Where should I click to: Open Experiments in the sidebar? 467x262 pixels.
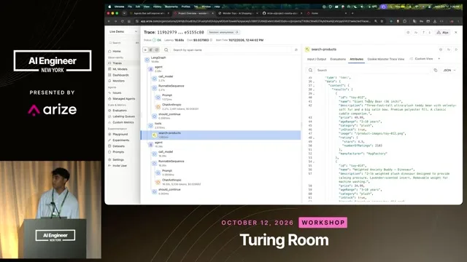120,140
